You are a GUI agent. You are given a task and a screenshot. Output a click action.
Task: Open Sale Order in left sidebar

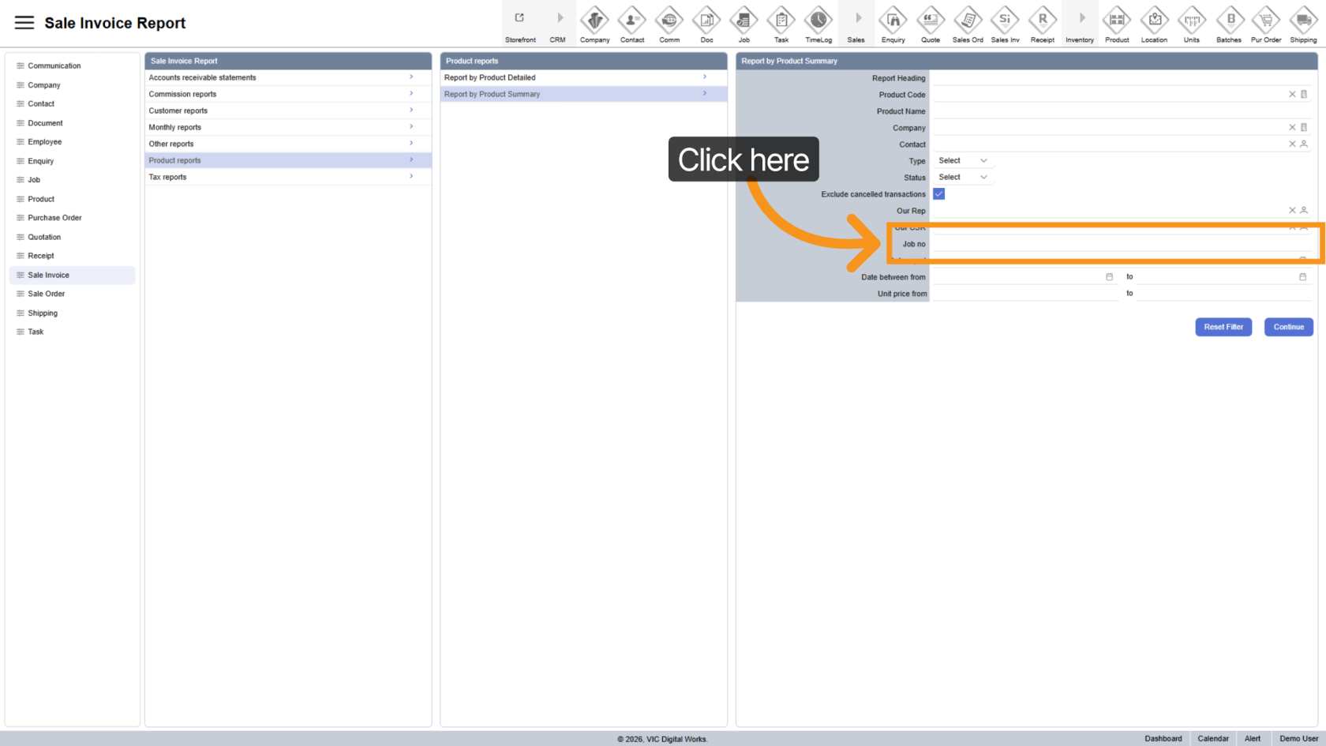(47, 294)
